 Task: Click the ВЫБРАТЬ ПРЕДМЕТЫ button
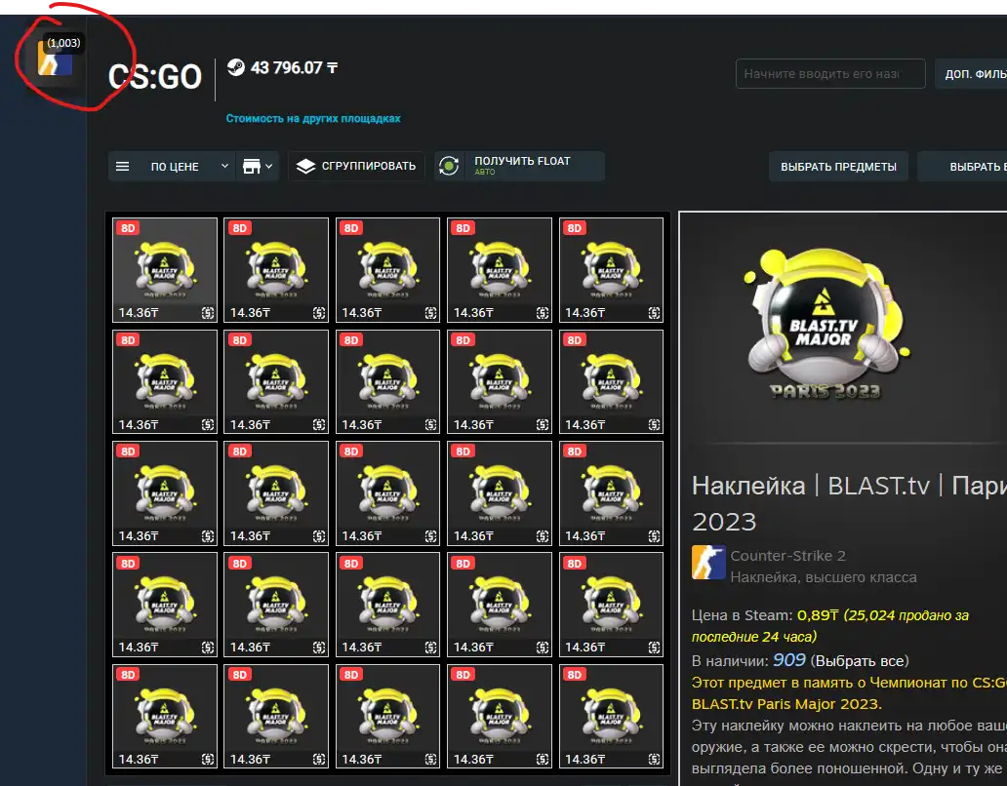coord(838,167)
